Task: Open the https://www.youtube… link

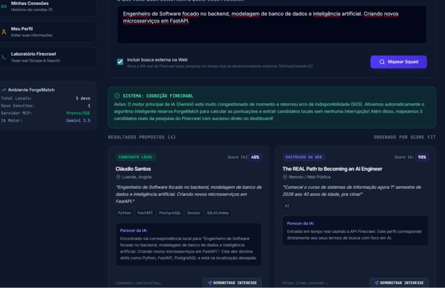Action: [x=305, y=283]
